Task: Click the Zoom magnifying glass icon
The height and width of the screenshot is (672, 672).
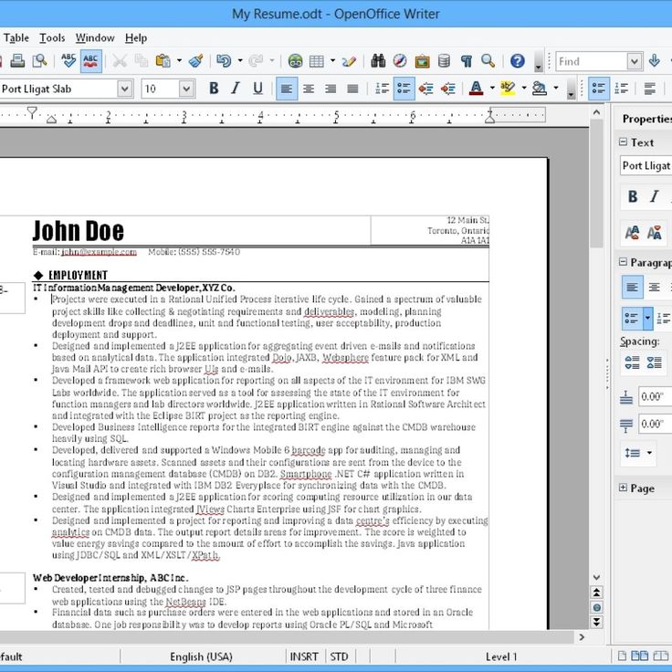Action: 488,61
